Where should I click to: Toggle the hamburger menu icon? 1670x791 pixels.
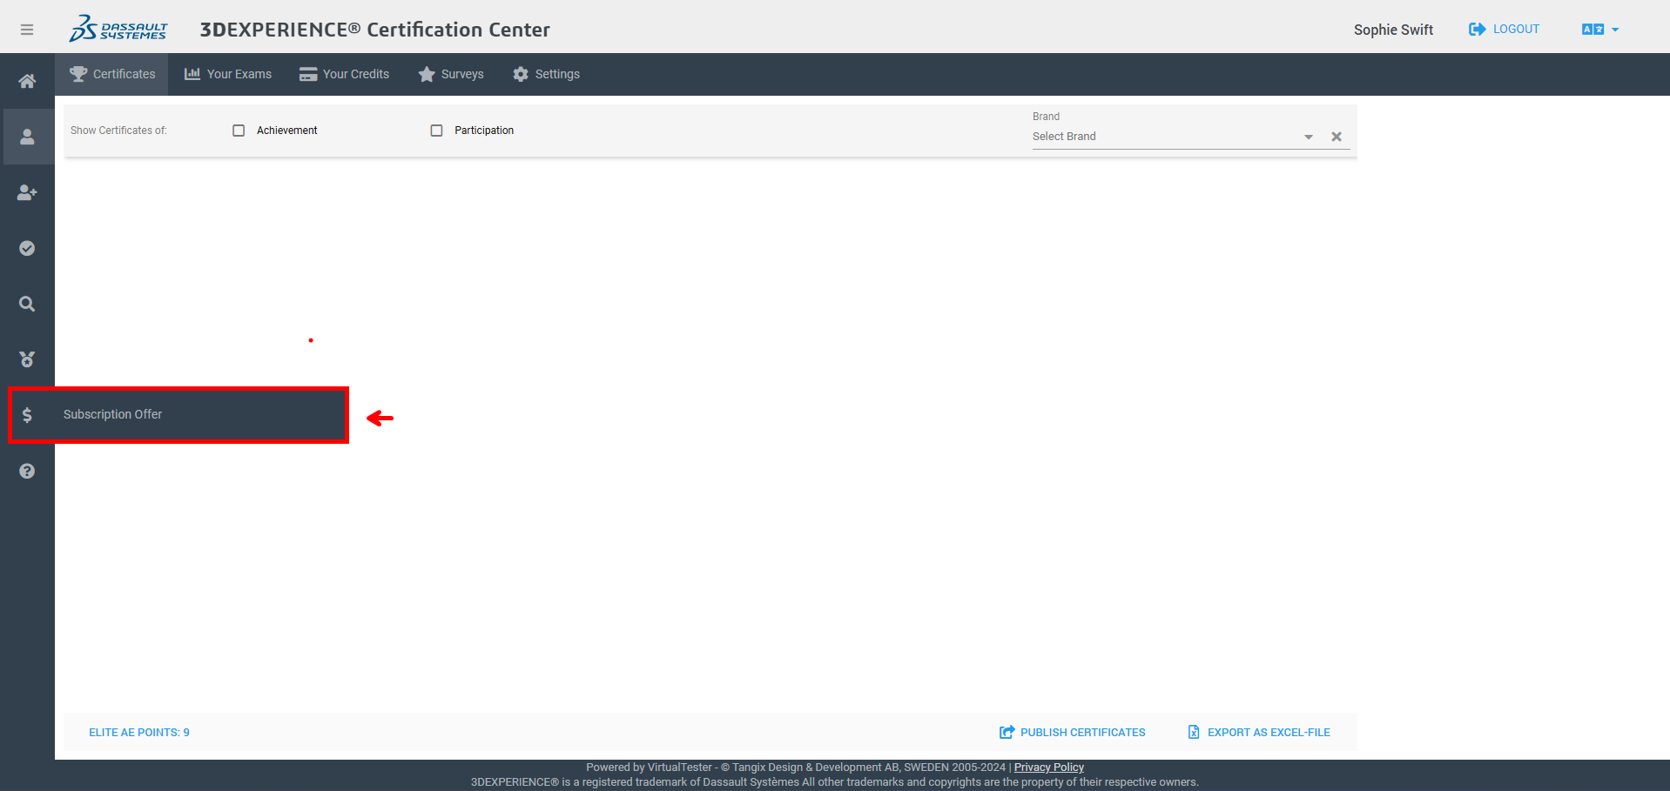pyautogui.click(x=27, y=30)
